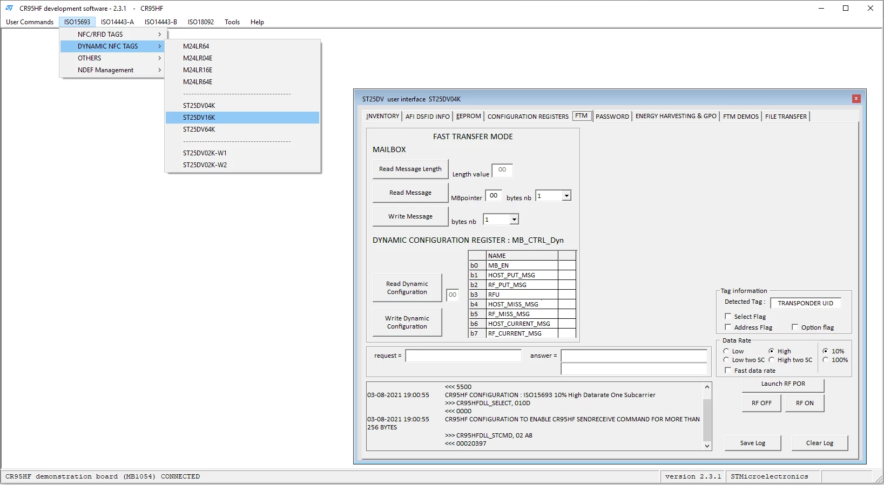Close the ST25DV user interface dialog
The height and width of the screenshot is (485, 884).
click(856, 99)
